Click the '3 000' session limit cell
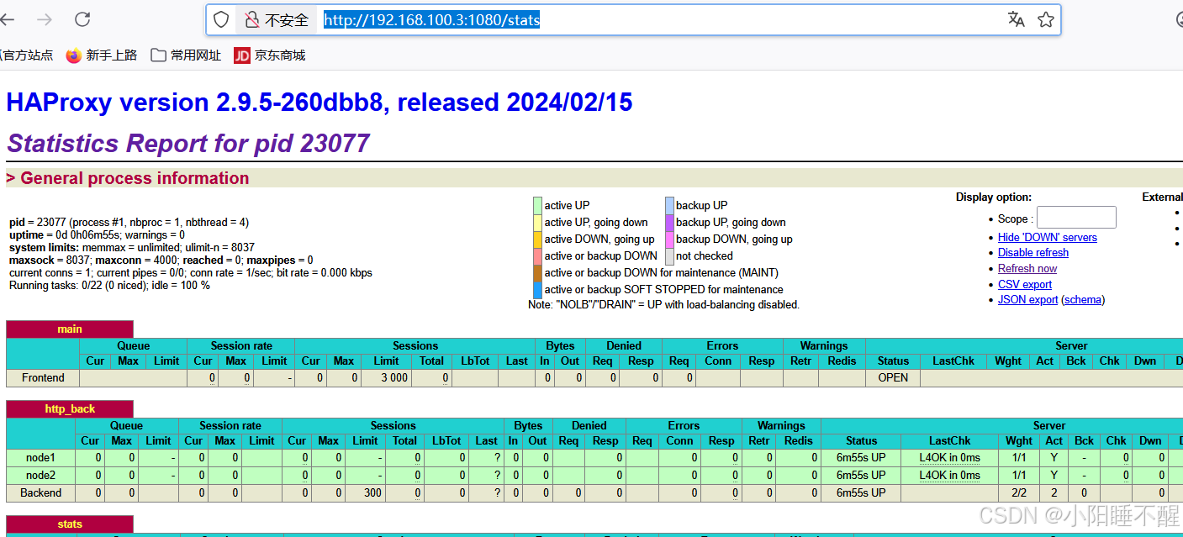 click(x=386, y=378)
